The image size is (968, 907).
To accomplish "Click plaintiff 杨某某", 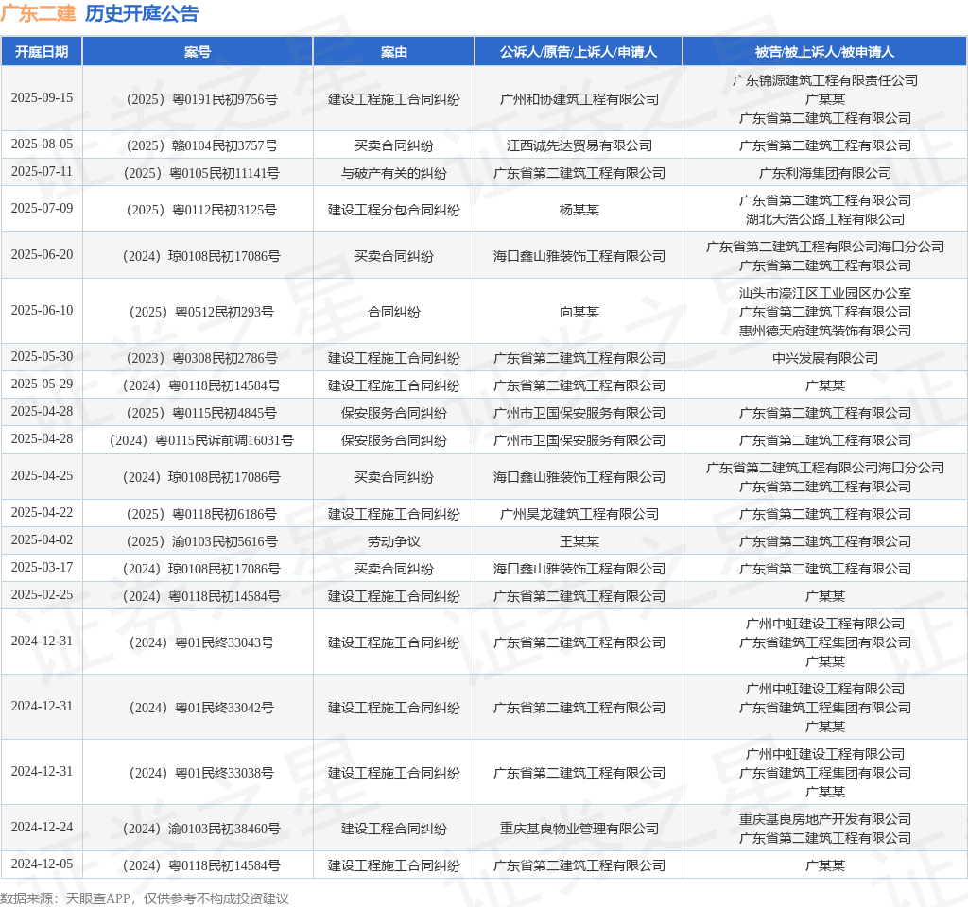I will click(579, 210).
